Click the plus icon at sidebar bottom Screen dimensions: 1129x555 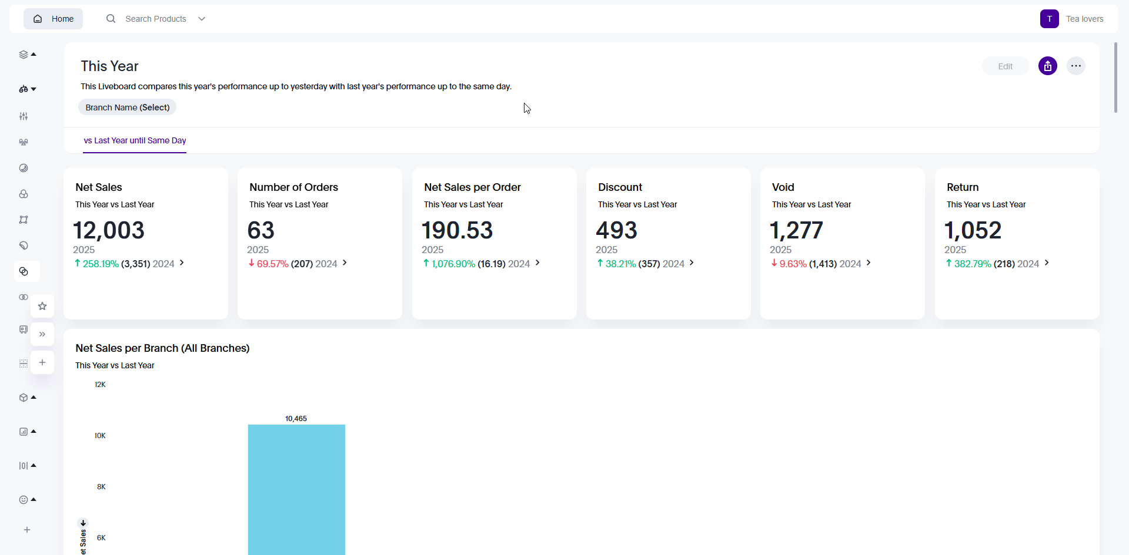pos(27,530)
